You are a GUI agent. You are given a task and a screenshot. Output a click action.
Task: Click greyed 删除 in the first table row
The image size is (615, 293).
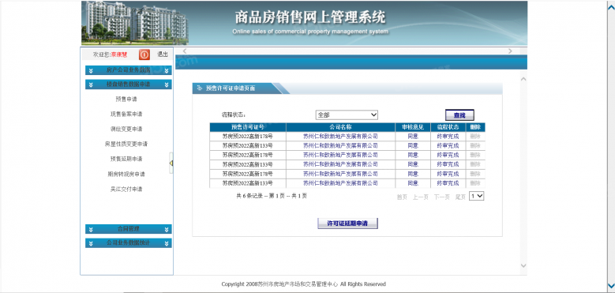tap(475, 136)
